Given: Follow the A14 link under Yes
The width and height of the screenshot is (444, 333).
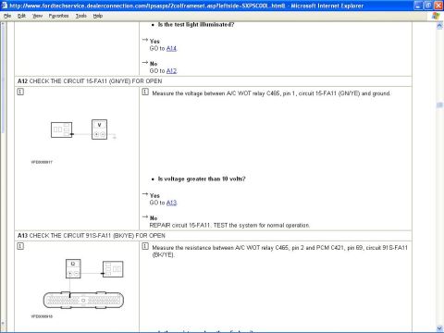Looking at the screenshot, I should [171, 48].
